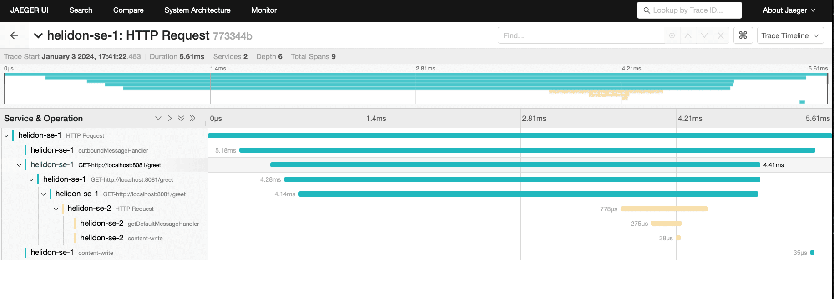Image resolution: width=834 pixels, height=299 pixels.
Task: Open the Monitor page
Action: click(x=264, y=10)
